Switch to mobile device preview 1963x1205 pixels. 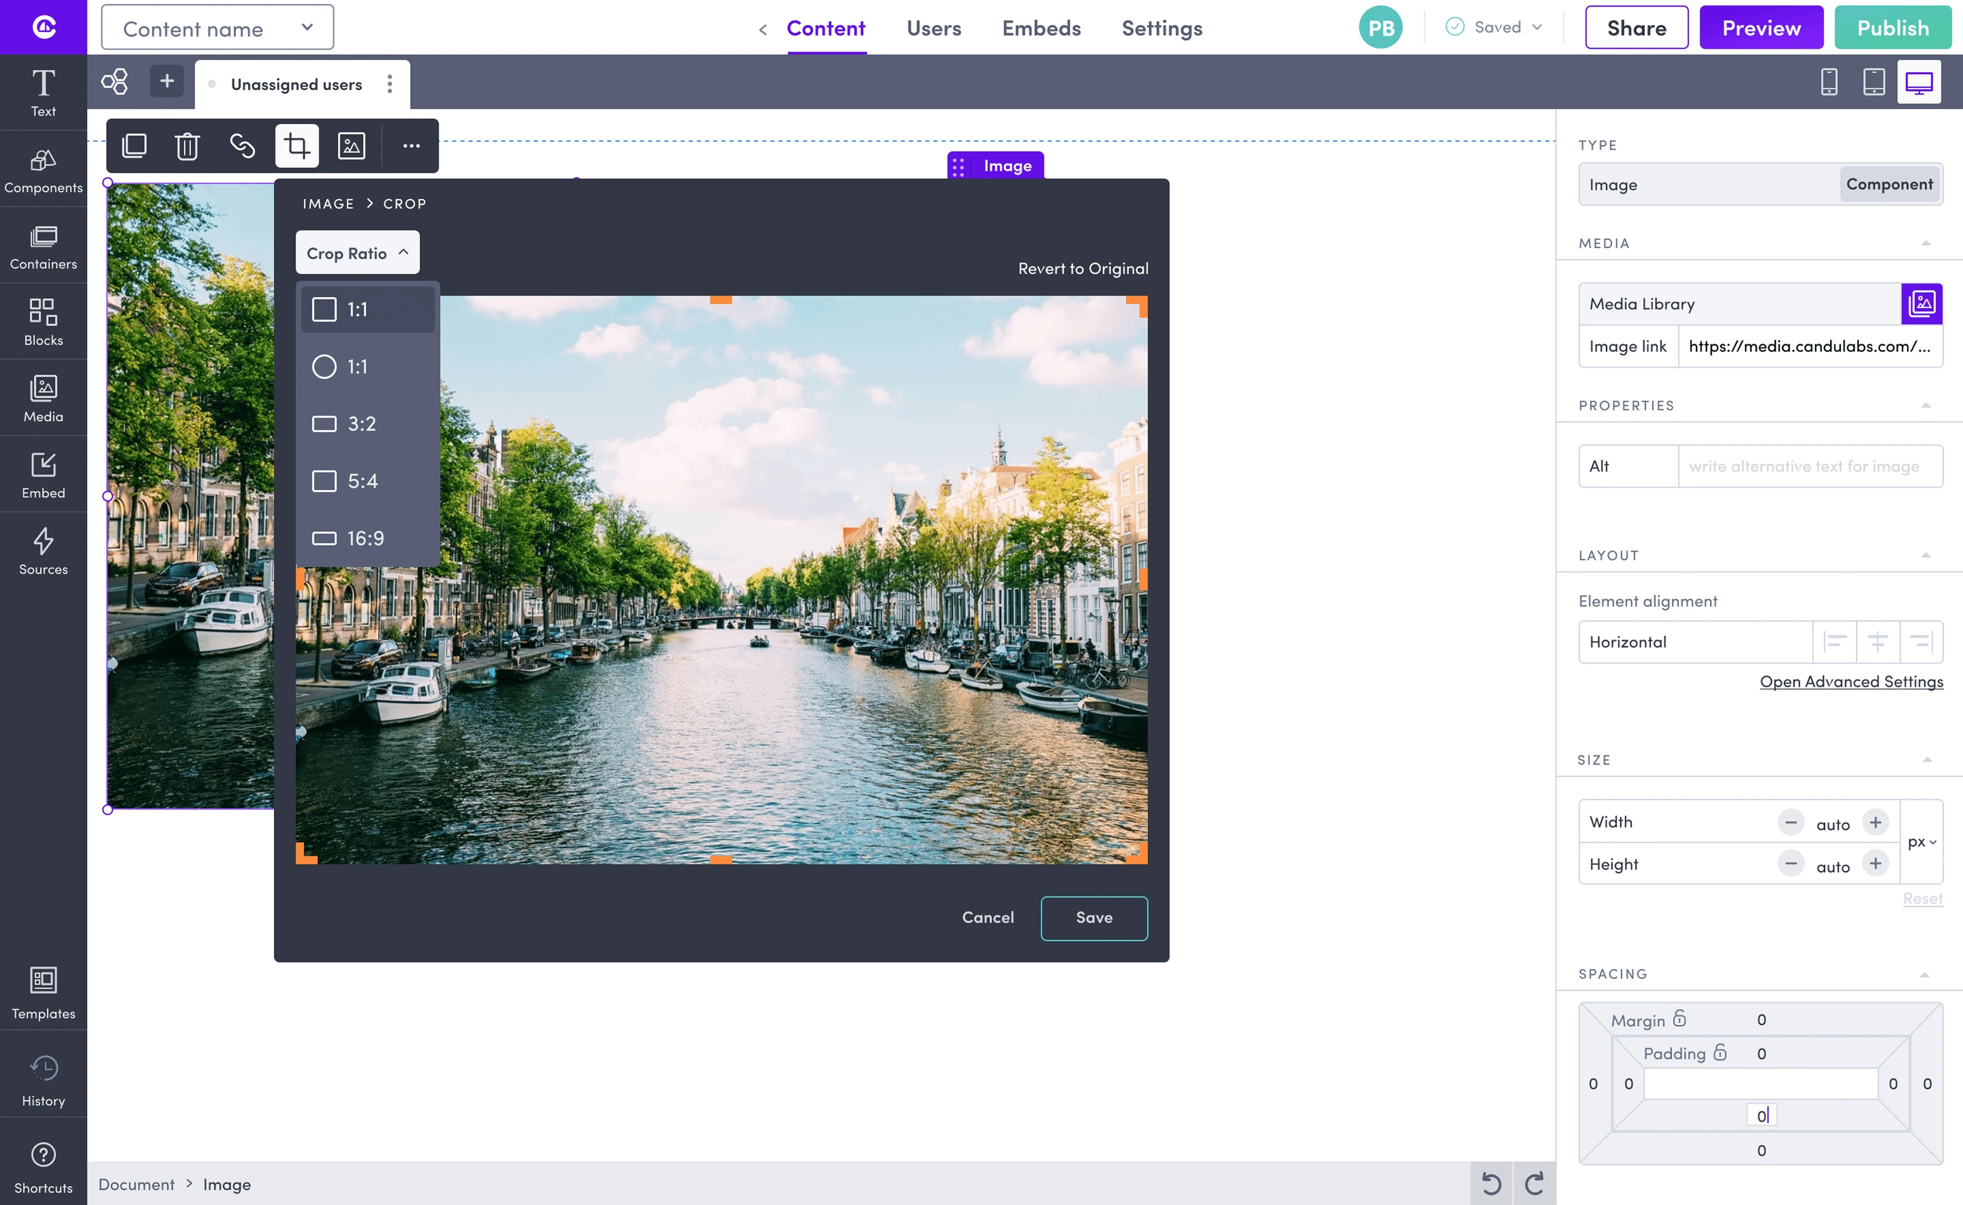click(1829, 81)
